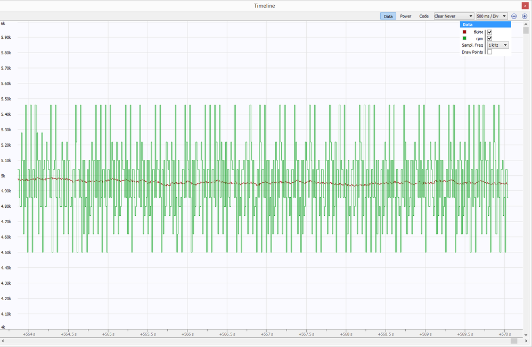Click the blue Data panel header
Viewport: 532px width, 347px height.
point(486,24)
